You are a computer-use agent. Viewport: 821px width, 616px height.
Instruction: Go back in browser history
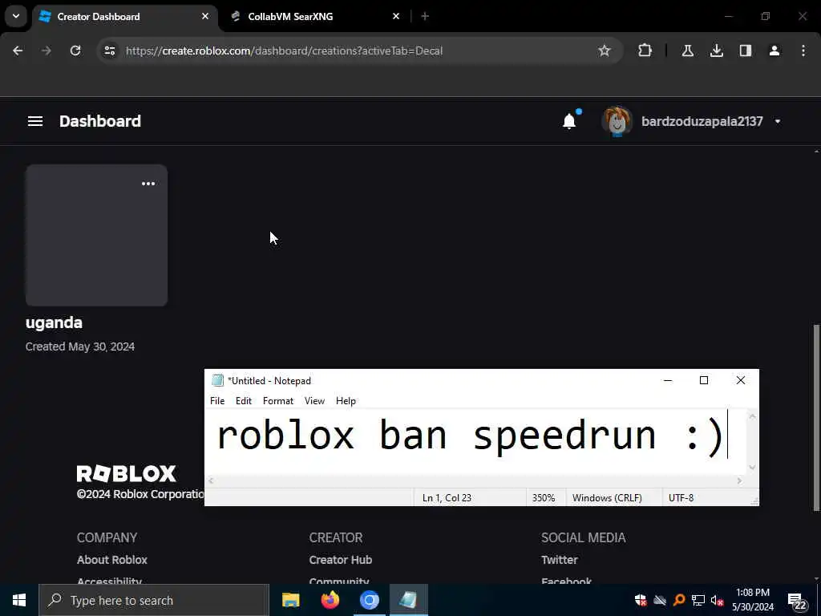coord(18,51)
